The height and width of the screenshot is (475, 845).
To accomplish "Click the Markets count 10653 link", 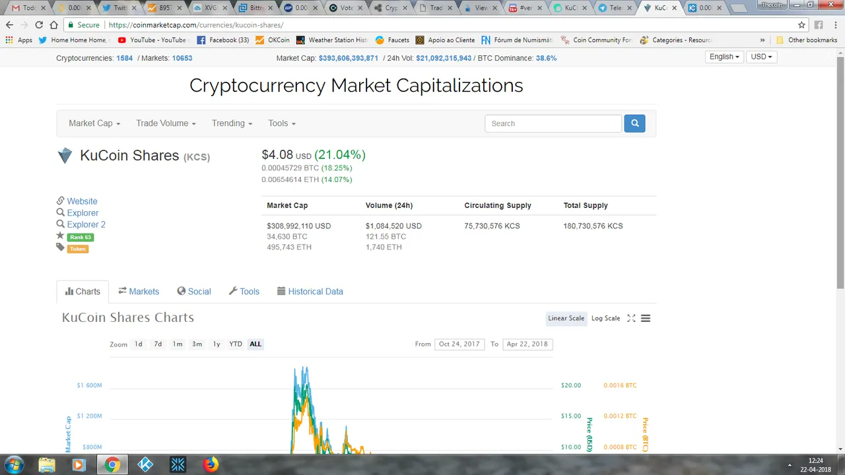I will [x=182, y=58].
